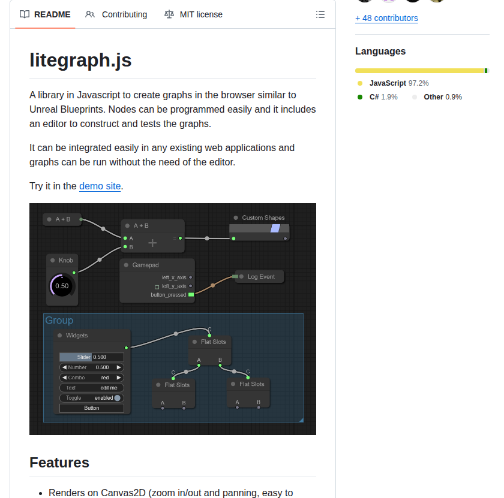Click the yellow JavaScript language bar
The width and height of the screenshot is (504, 498).
(419, 71)
